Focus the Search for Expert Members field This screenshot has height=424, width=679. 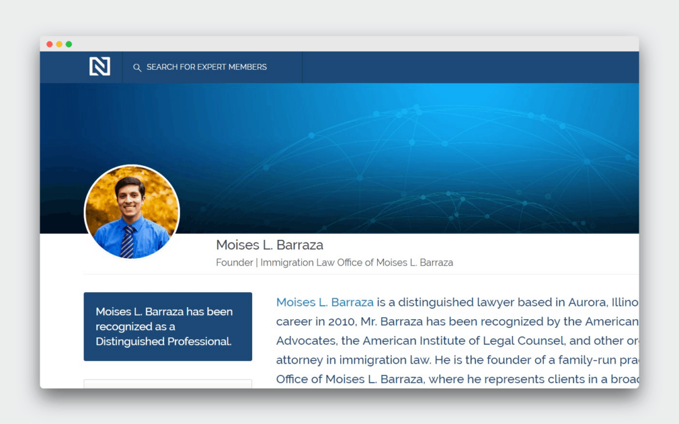coord(213,67)
